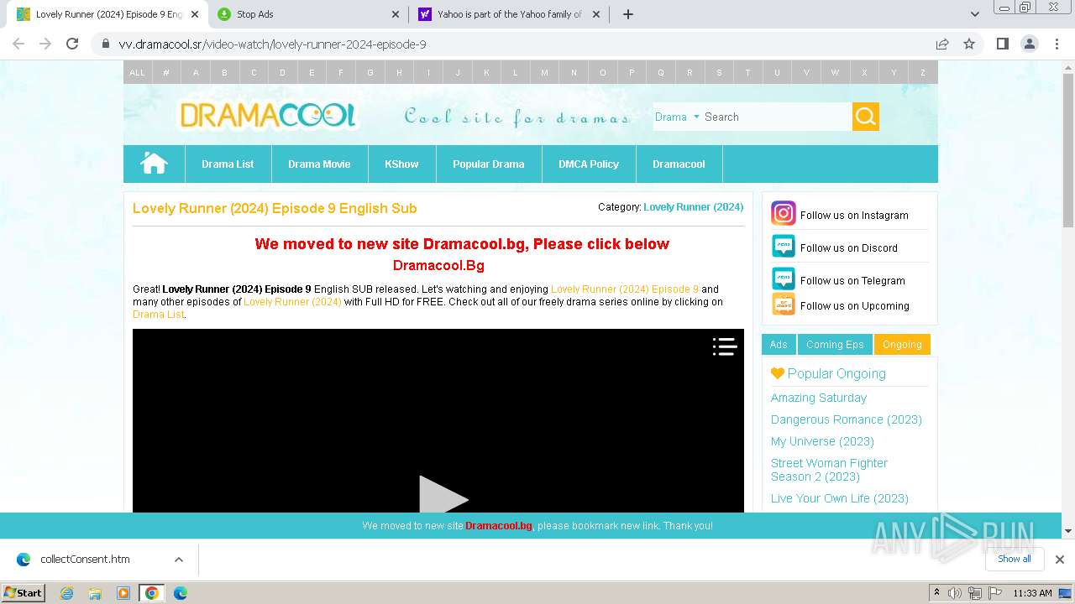Open Internet Explorer from the taskbar
Image resolution: width=1075 pixels, height=604 pixels.
66,593
